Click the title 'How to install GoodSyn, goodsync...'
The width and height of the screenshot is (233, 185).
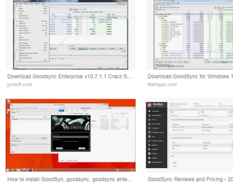click(x=70, y=179)
